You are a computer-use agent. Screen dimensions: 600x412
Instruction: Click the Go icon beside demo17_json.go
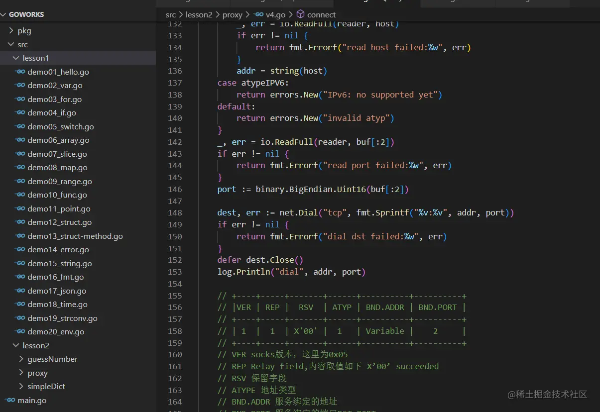point(20,291)
